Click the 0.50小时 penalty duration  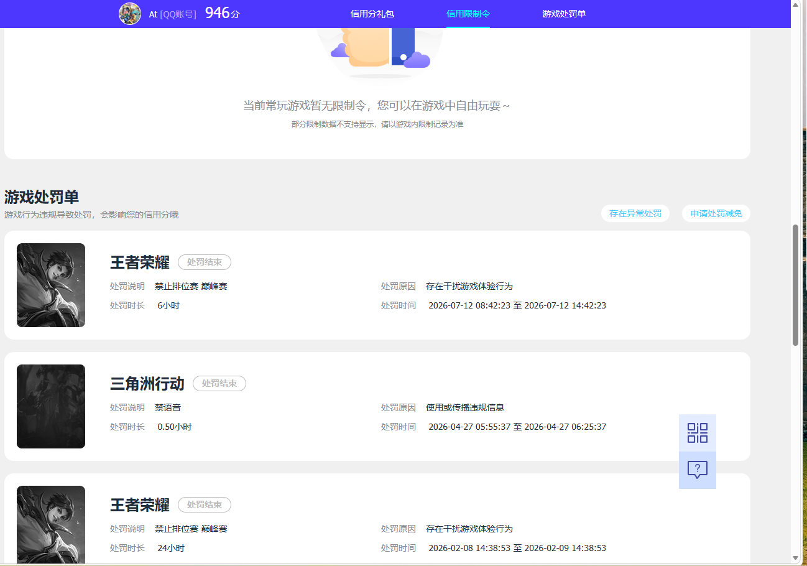(x=175, y=427)
